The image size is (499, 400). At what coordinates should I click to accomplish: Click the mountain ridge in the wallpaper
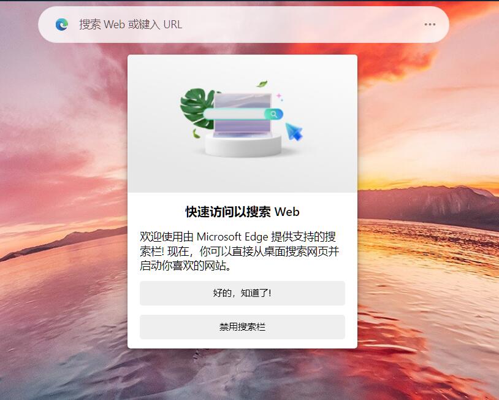pos(428,204)
